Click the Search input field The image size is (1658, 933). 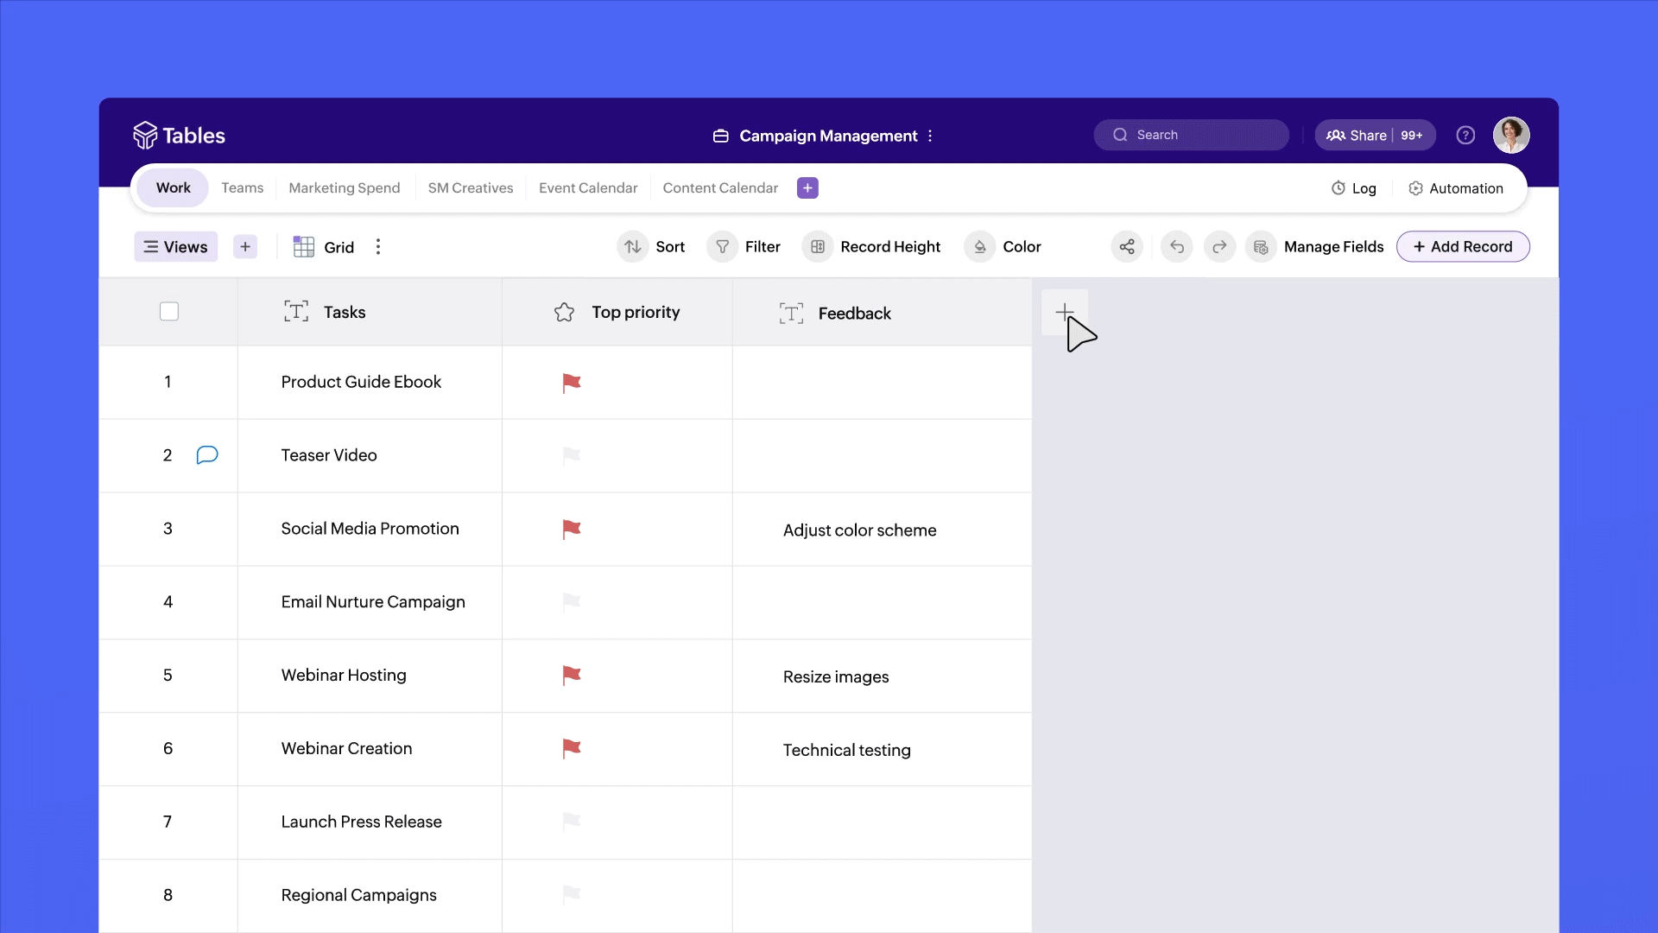[x=1192, y=136]
